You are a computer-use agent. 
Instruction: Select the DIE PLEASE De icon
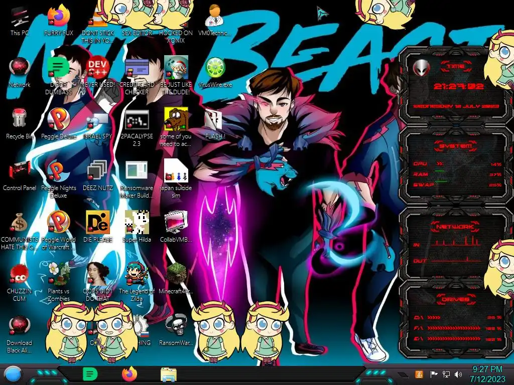98,227
